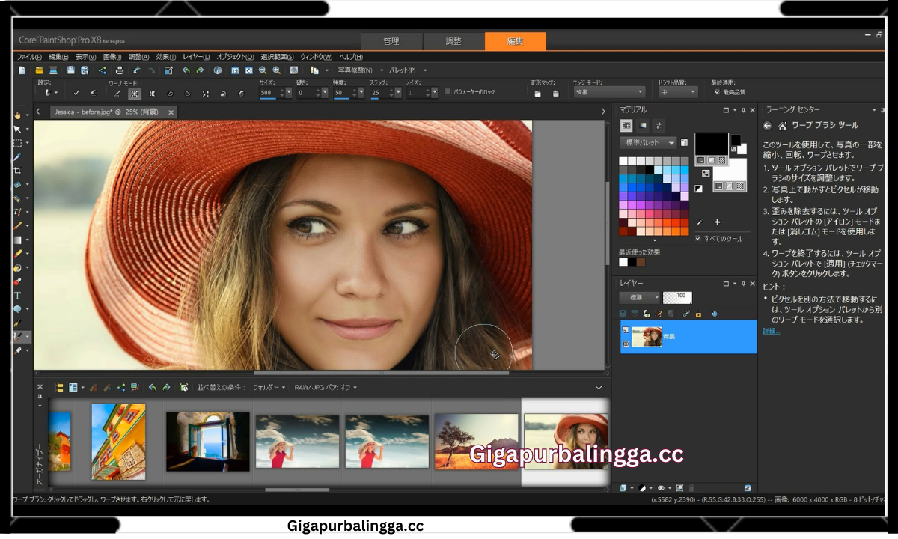The image size is (898, 539).
Task: Select the Dropper tool in tools toolbar
Action: tap(18, 157)
